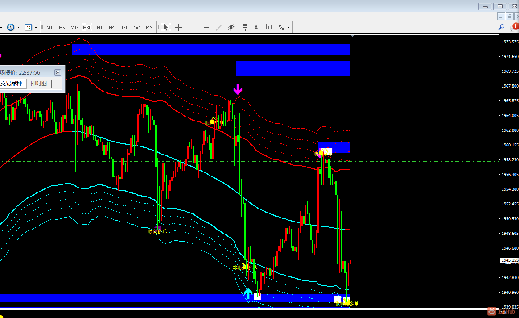This screenshot has width=519, height=318.
Task: Switch to the 即时图 tab
Action: [x=39, y=84]
